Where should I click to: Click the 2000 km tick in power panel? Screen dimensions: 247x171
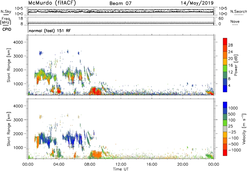[x=18, y=70]
